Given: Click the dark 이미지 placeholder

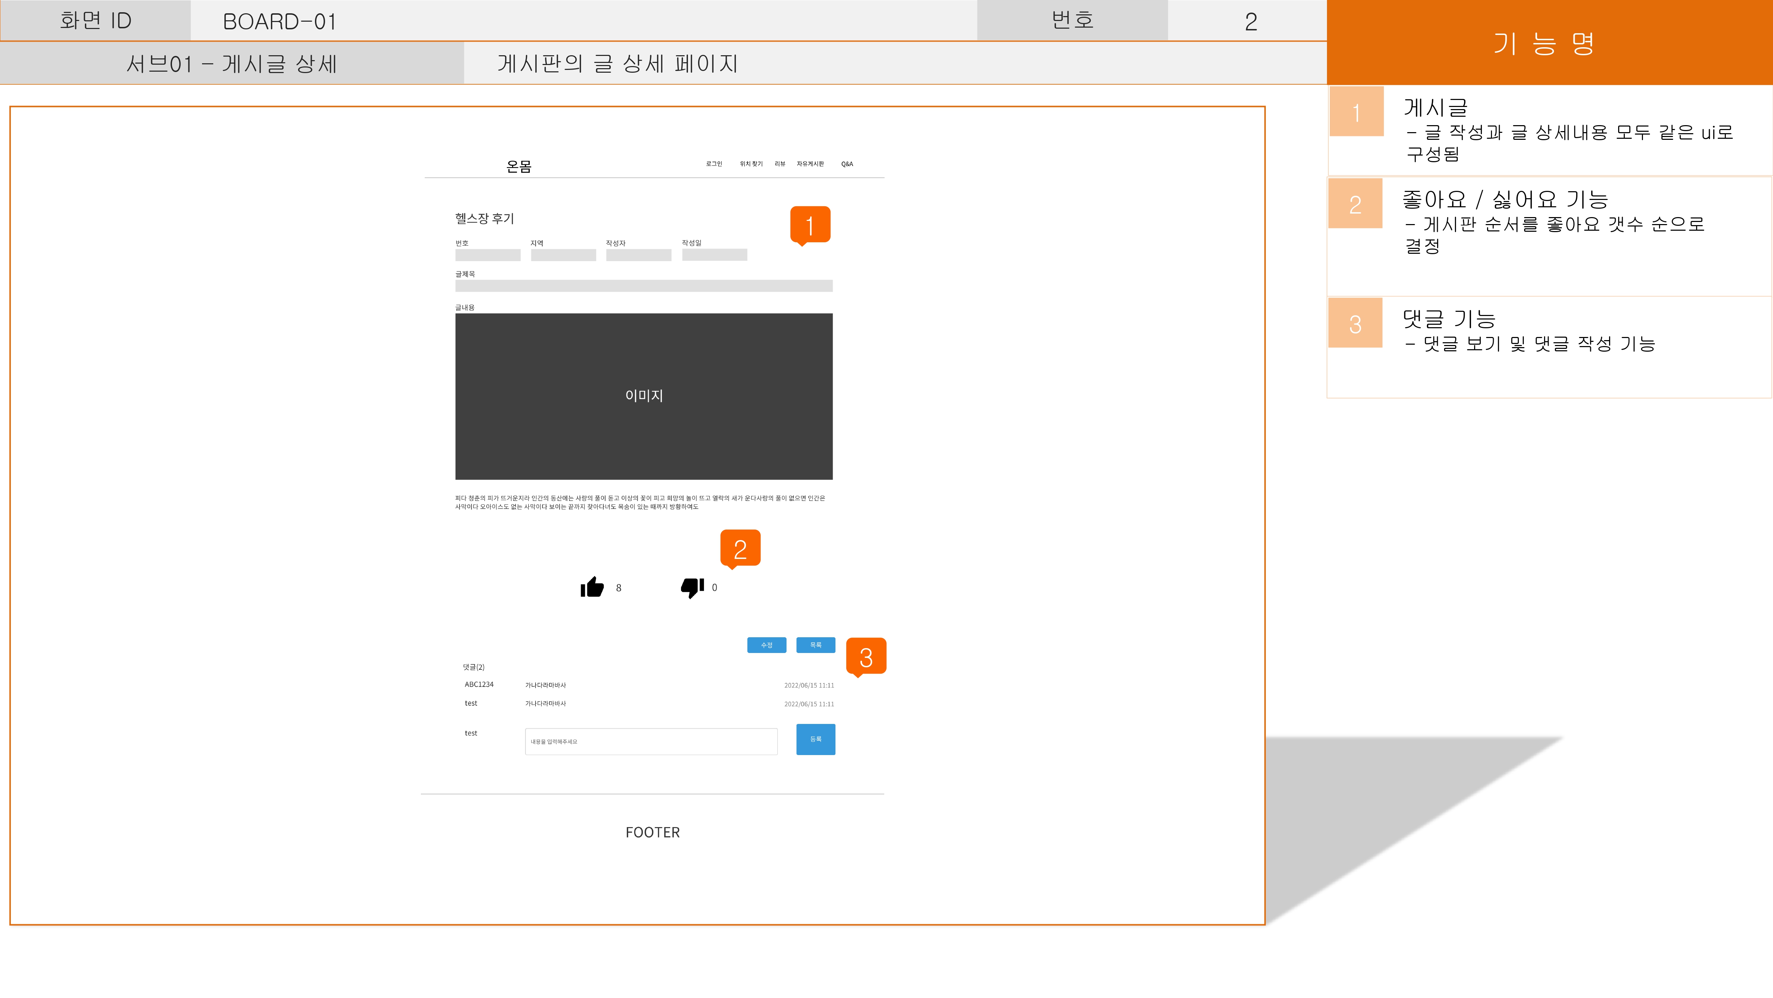Looking at the screenshot, I should (x=644, y=396).
